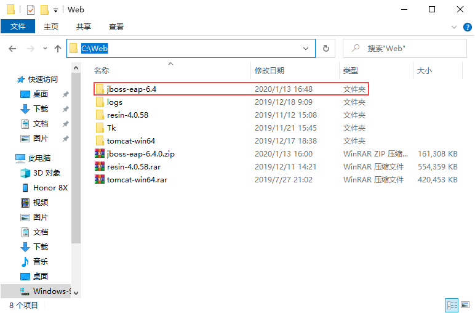The image size is (475, 313).
Task: Click the 2019/11/21 15:45 date cell
Action: point(285,128)
